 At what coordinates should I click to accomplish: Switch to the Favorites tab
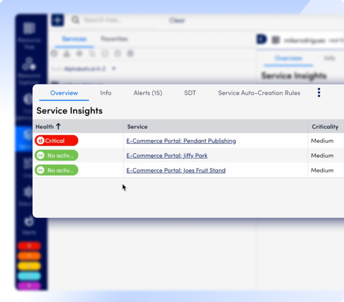114,39
